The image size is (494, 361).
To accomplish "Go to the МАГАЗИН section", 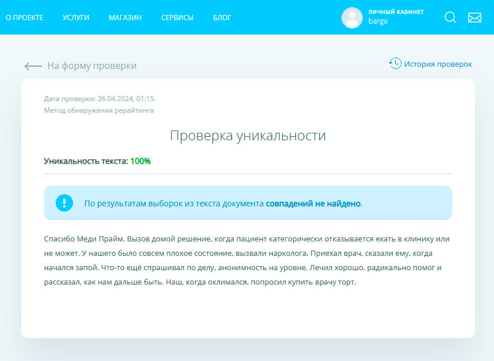I will click(125, 18).
